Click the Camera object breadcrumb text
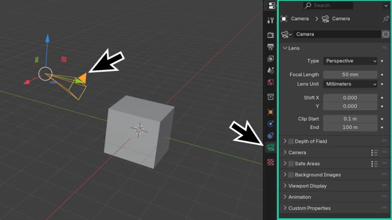Image resolution: width=392 pixels, height=220 pixels. pyautogui.click(x=300, y=19)
